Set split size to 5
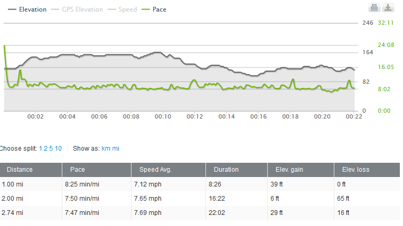The image size is (403, 226). pyautogui.click(x=51, y=149)
